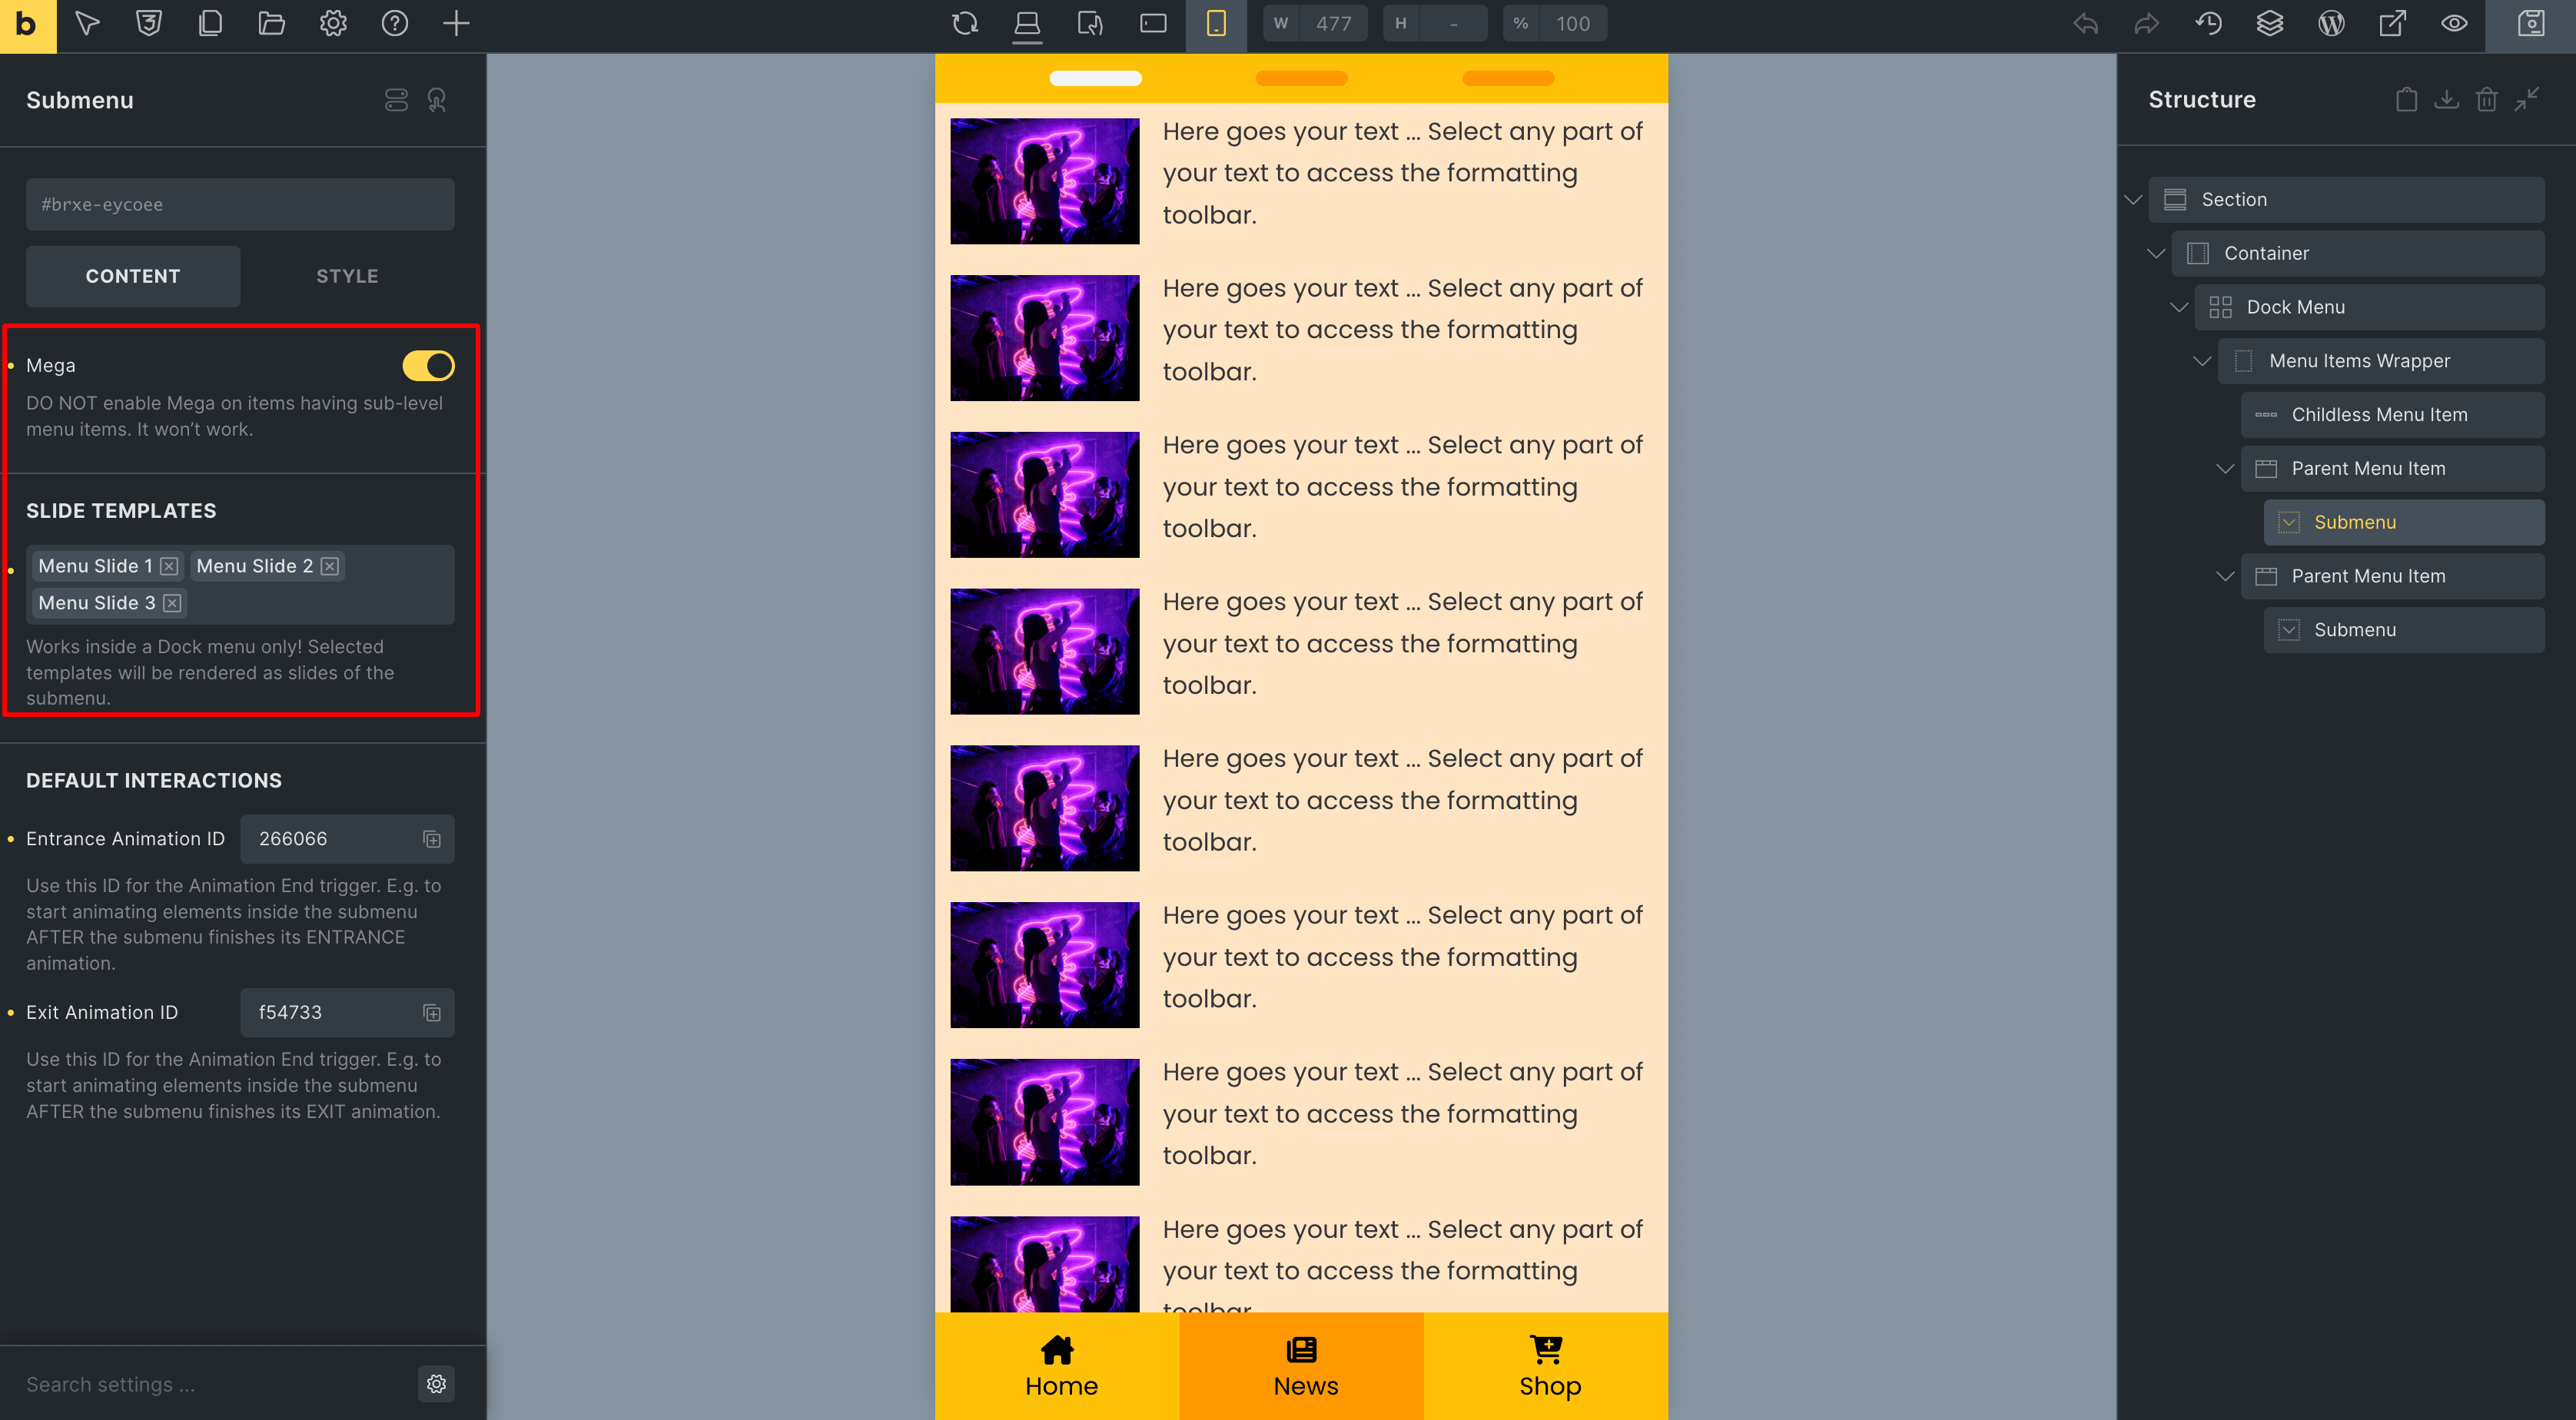Click the Bricks builder logo icon

(26, 25)
